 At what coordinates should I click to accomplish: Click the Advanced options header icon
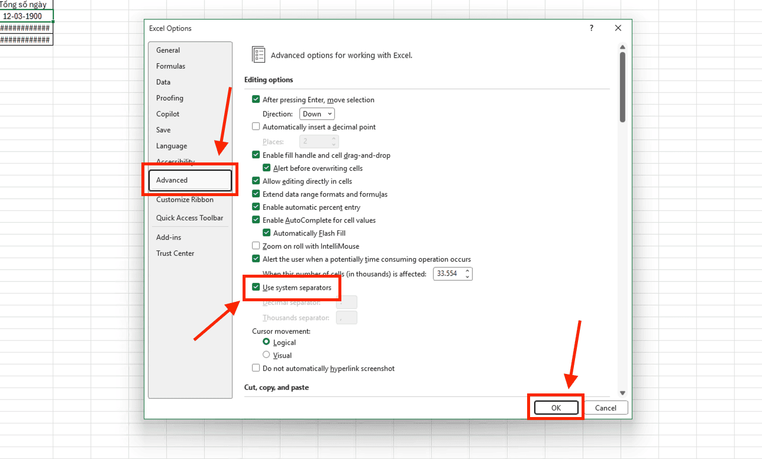(x=259, y=55)
